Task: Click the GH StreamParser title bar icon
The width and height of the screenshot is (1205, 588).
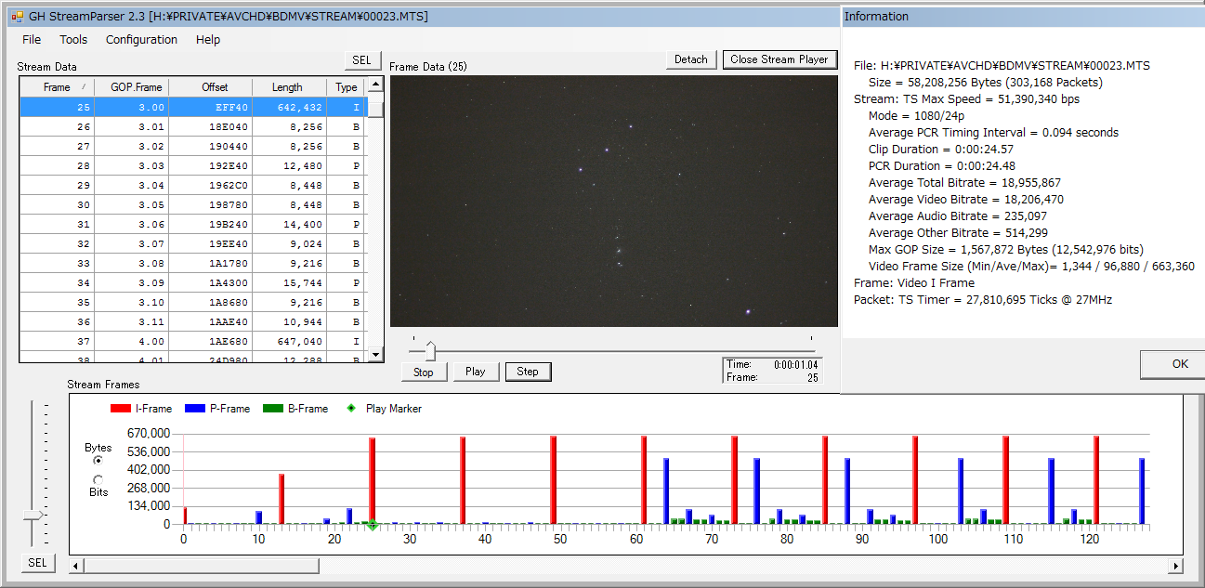Action: (x=17, y=16)
